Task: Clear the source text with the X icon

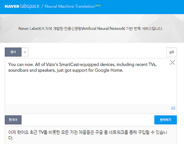Action: (x=172, y=62)
